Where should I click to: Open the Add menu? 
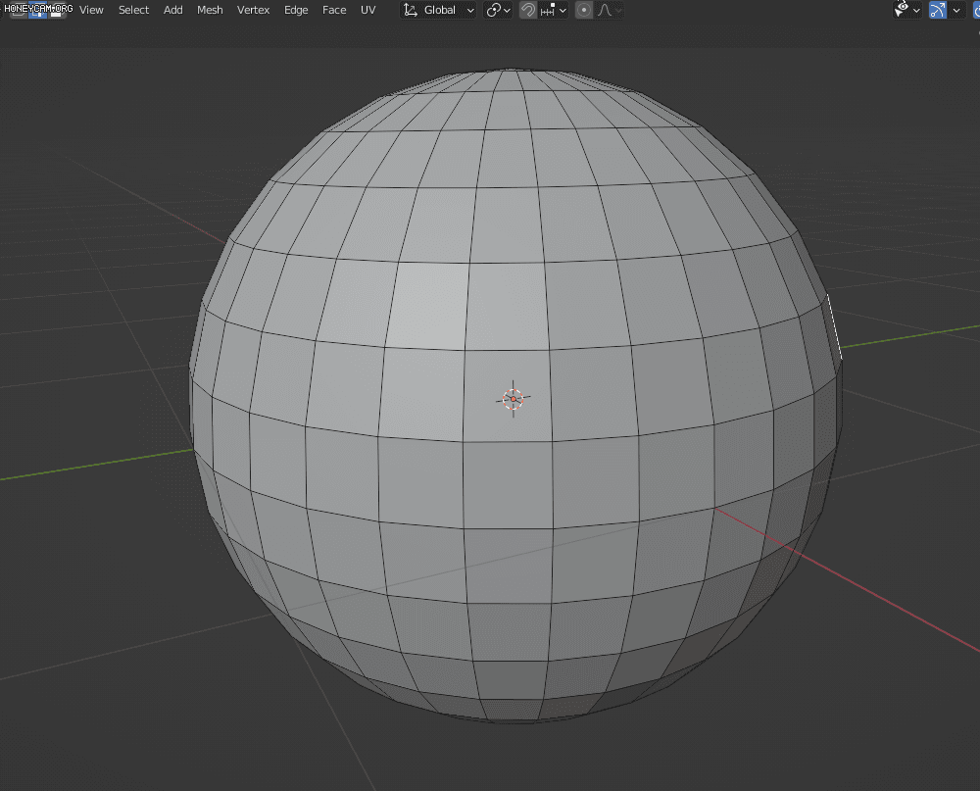(x=173, y=10)
